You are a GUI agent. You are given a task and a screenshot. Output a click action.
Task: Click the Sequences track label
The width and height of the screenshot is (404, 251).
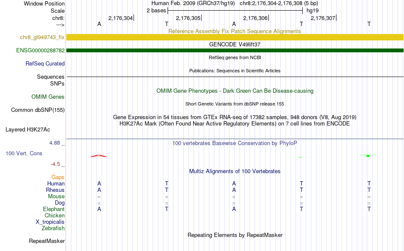pyautogui.click(x=51, y=77)
